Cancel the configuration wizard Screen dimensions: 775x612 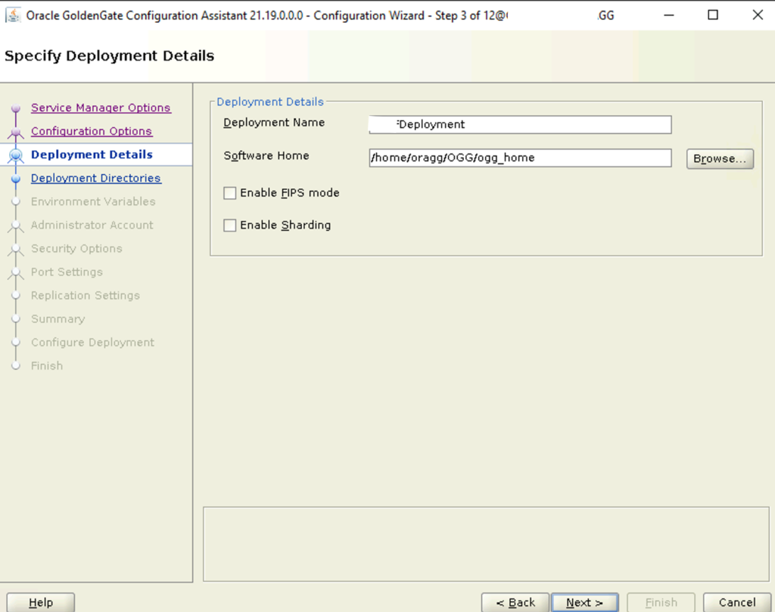(x=737, y=603)
